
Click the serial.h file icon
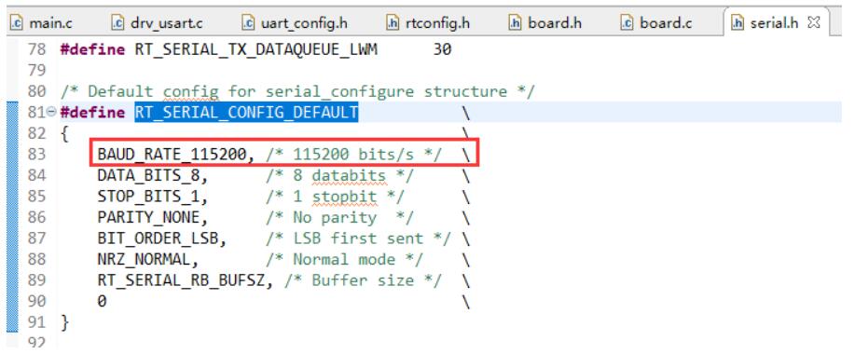(737, 23)
